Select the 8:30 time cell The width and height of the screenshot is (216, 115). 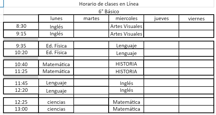(21, 26)
